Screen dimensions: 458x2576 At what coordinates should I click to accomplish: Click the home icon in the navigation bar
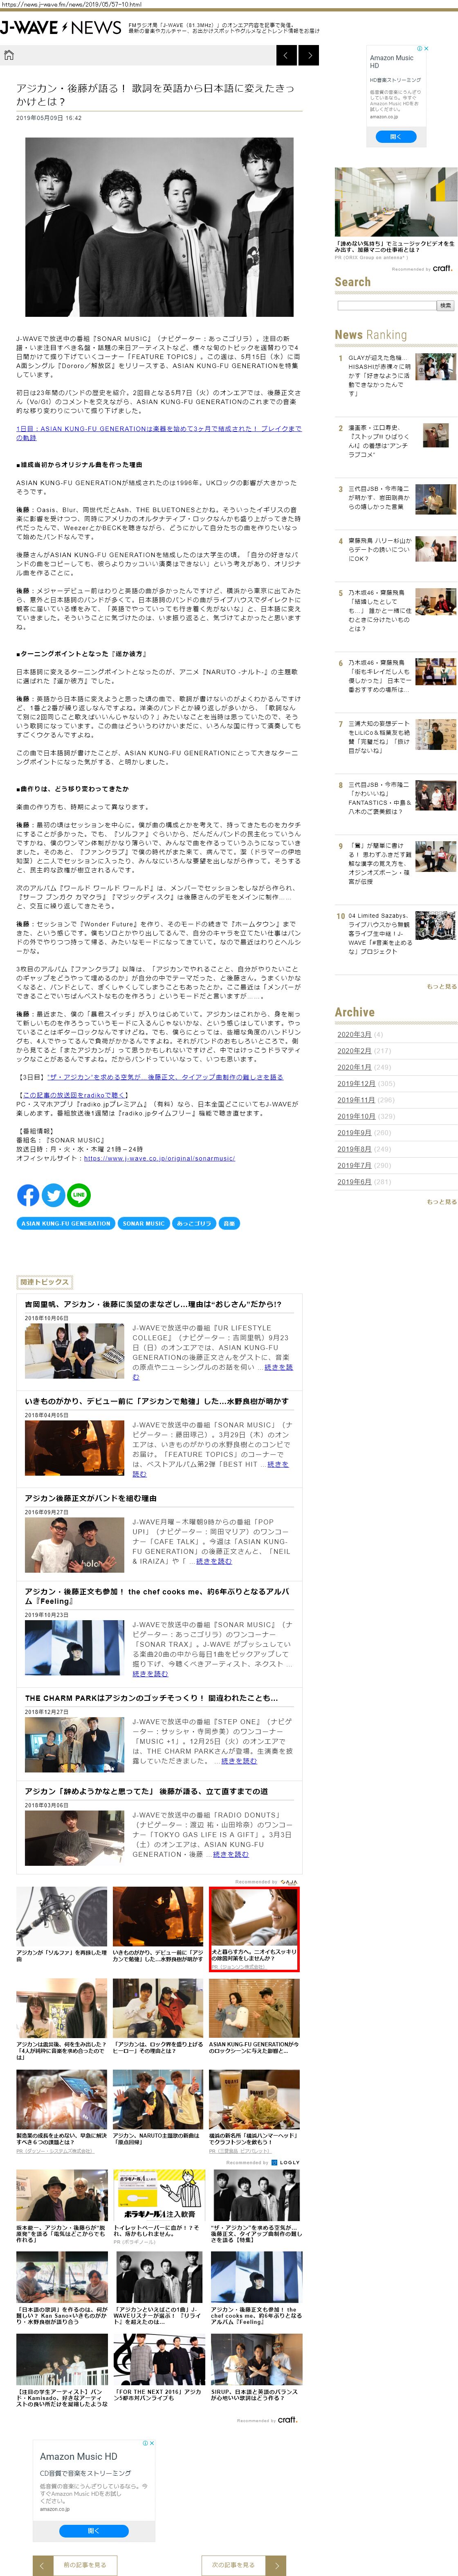click(9, 55)
